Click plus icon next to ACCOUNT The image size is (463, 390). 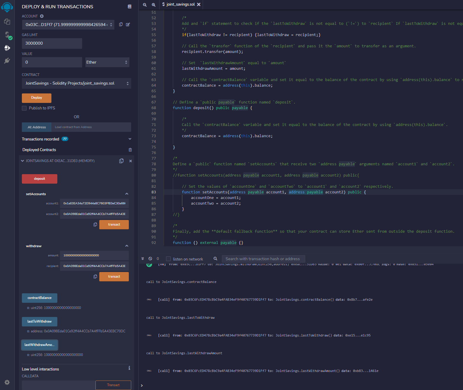(42, 16)
